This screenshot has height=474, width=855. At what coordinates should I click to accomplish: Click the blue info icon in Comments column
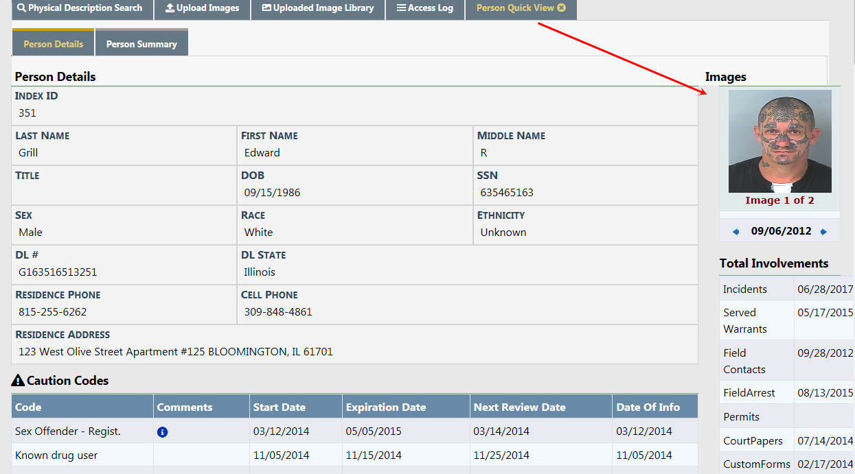(x=163, y=432)
